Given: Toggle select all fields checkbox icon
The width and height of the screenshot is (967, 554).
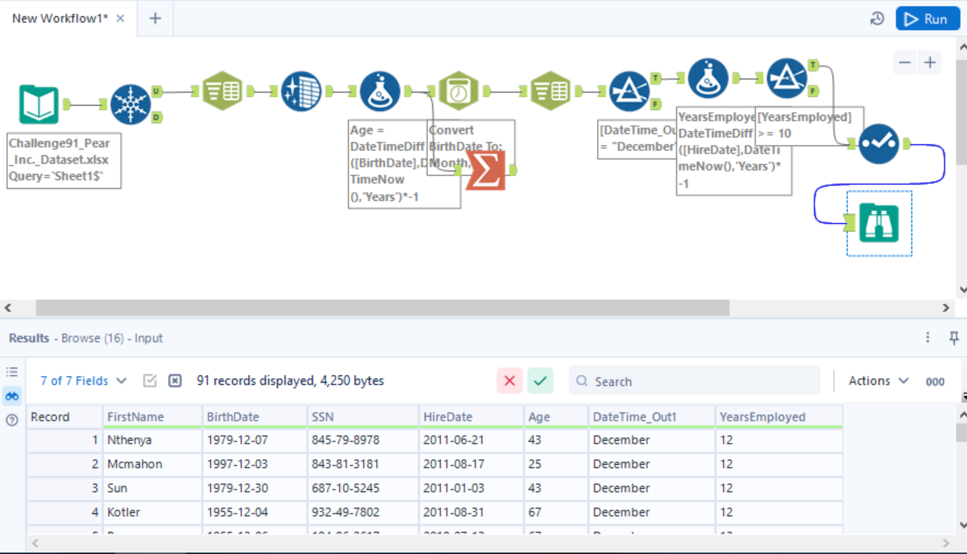Looking at the screenshot, I should [x=150, y=381].
